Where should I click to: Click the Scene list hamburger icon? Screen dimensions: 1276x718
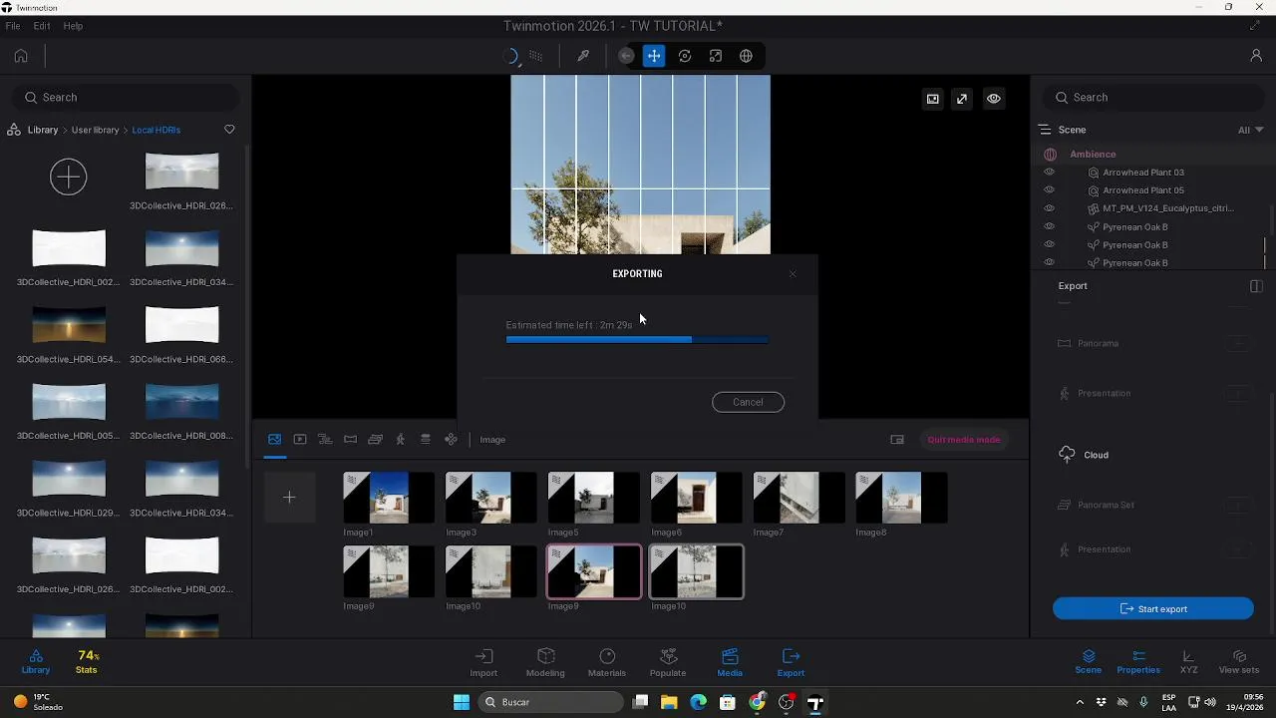1045,130
